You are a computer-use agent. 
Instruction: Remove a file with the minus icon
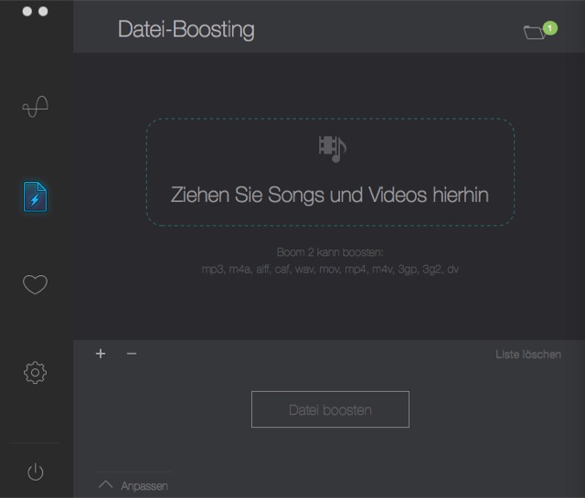(x=132, y=354)
